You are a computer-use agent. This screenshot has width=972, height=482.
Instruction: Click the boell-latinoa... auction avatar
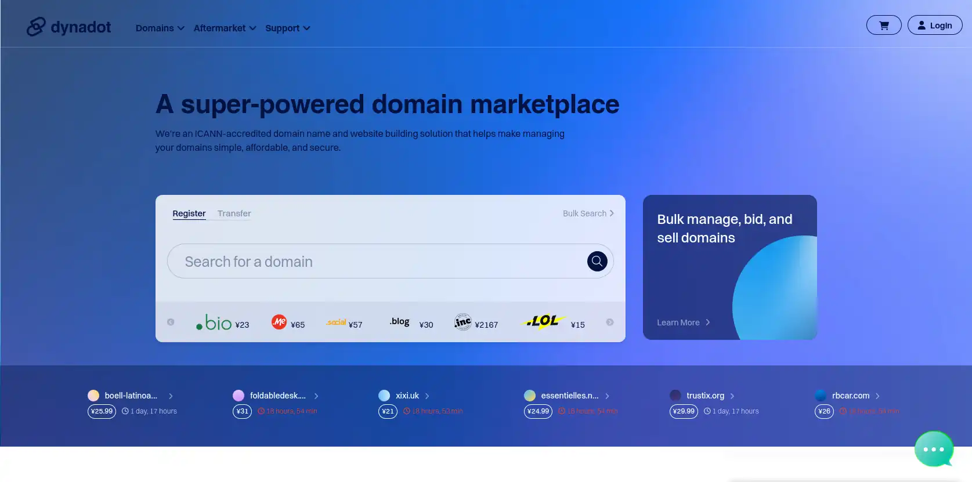[x=93, y=396]
